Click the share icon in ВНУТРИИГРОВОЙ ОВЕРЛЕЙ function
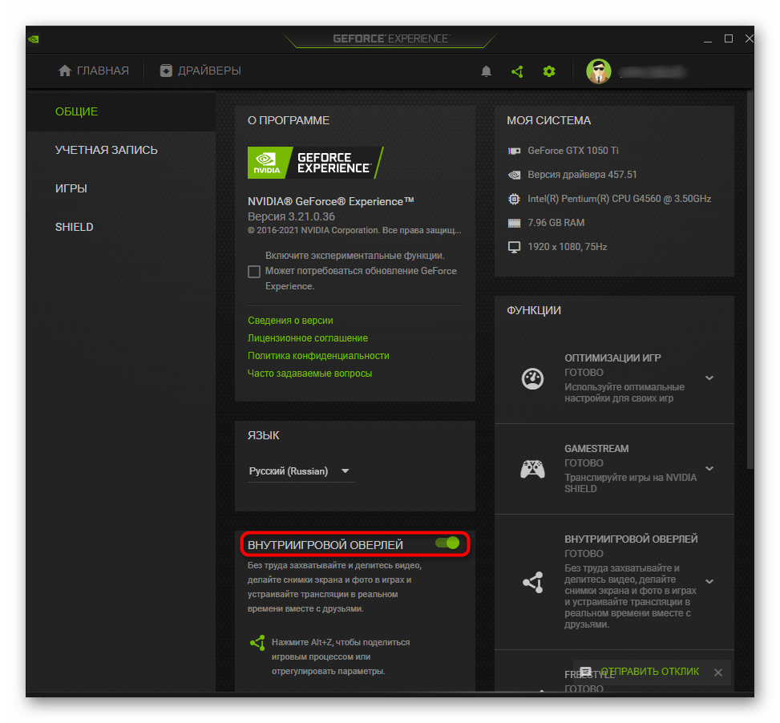 pos(533,582)
